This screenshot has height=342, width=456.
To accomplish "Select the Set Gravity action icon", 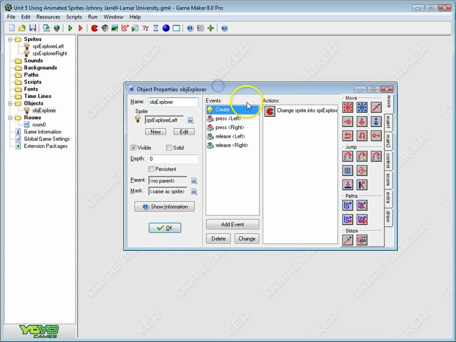I will coord(376,122).
